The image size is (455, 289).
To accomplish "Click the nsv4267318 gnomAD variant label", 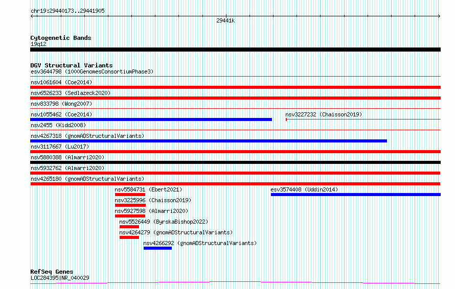I will (x=87, y=136).
